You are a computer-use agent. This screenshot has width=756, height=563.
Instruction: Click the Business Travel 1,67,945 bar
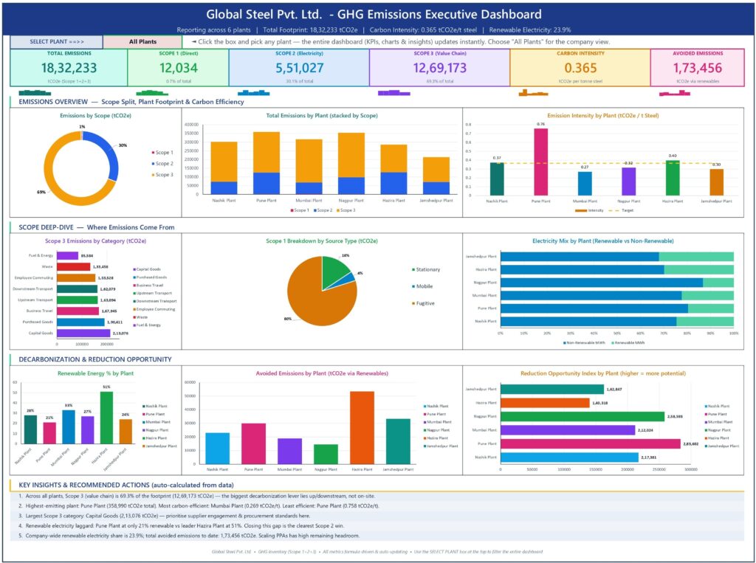[78, 311]
